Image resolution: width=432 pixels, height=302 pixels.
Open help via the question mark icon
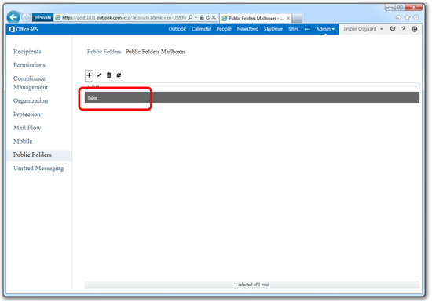pos(404,29)
